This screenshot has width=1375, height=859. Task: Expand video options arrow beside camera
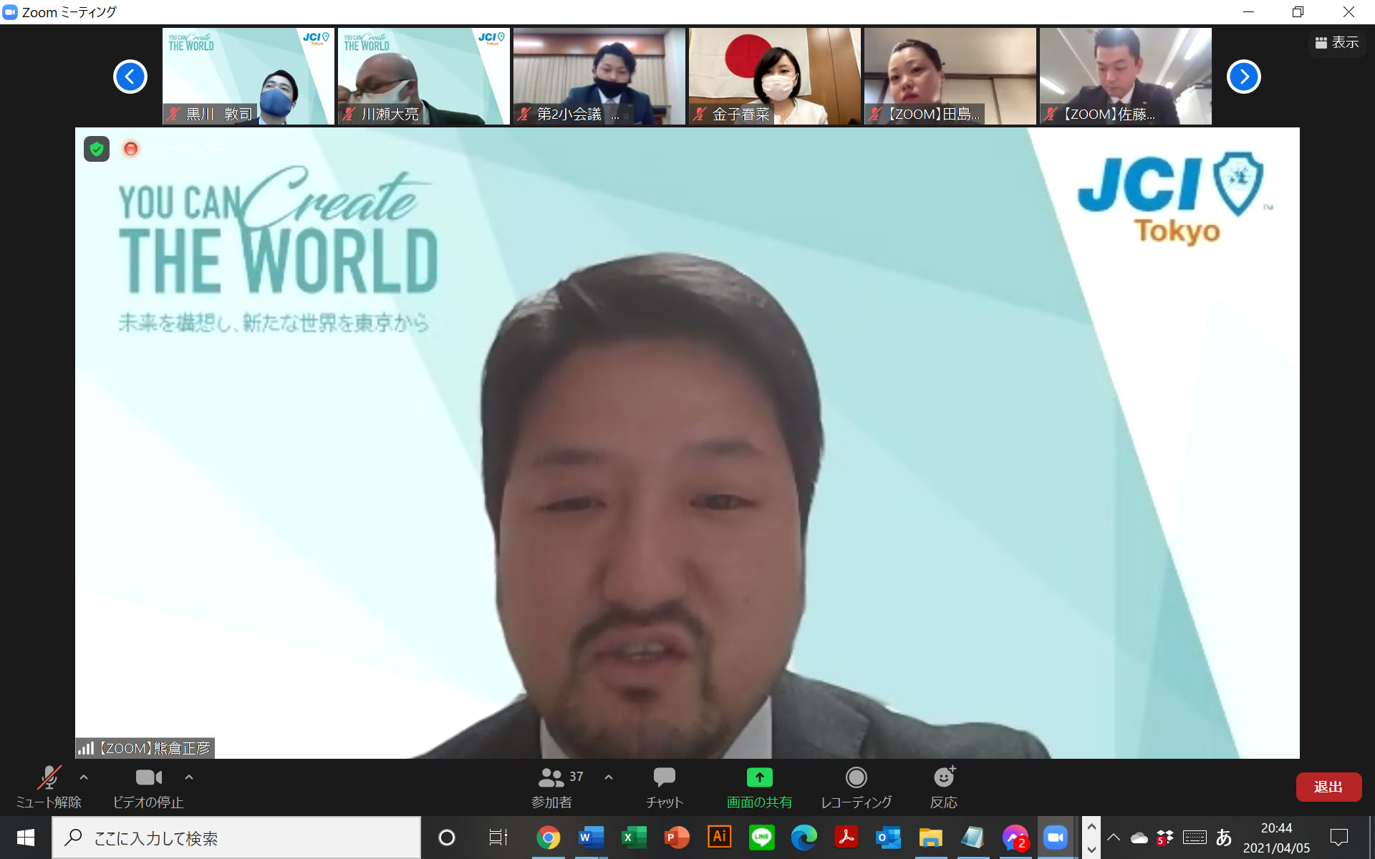click(189, 777)
